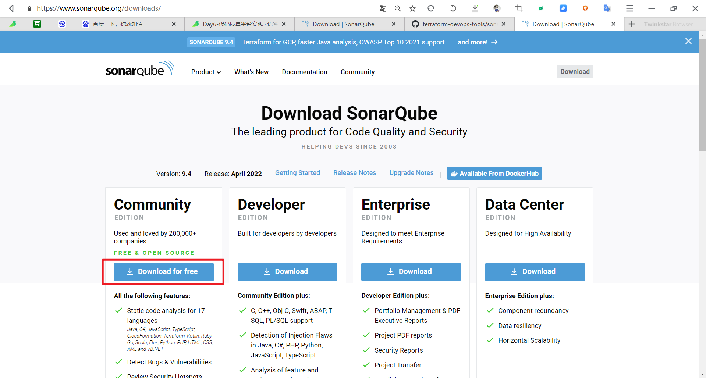Go back with the browser back arrow
The image size is (706, 378).
point(11,8)
